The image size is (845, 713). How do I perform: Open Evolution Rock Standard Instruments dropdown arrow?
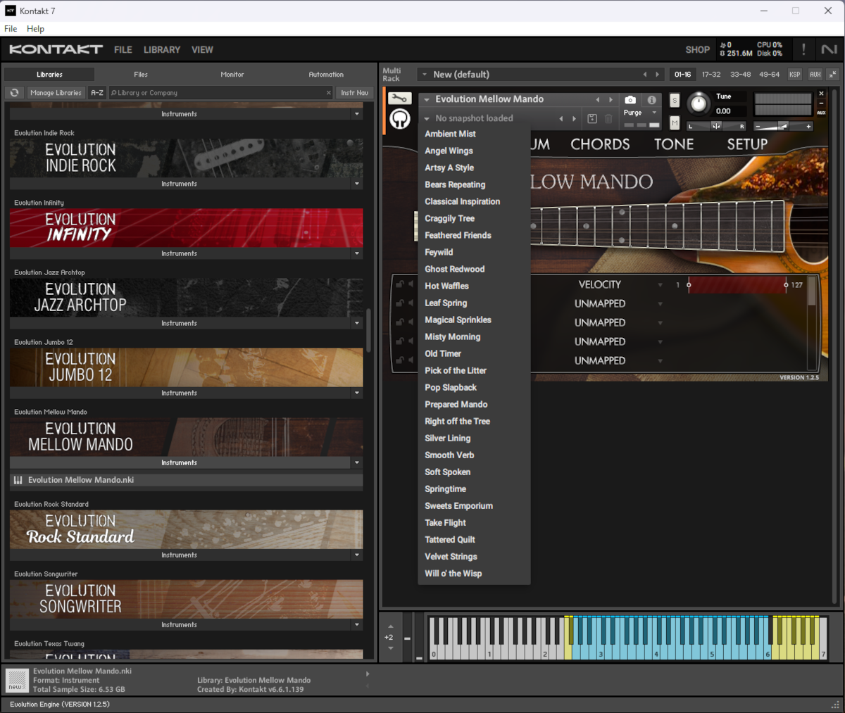click(357, 555)
